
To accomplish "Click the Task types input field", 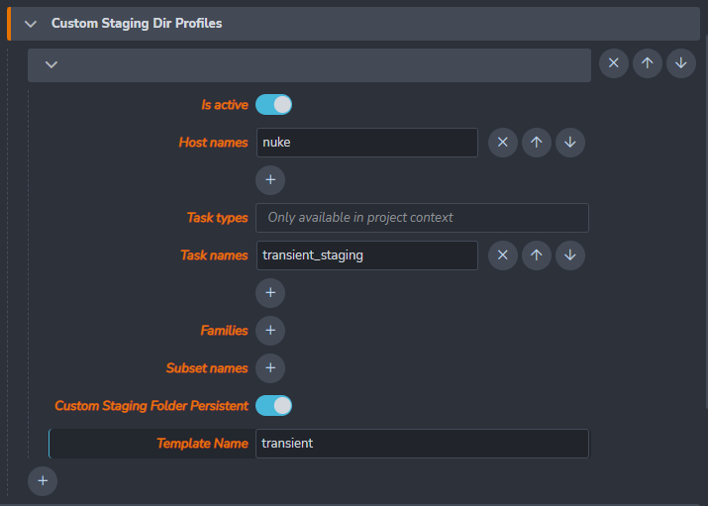I will (422, 218).
